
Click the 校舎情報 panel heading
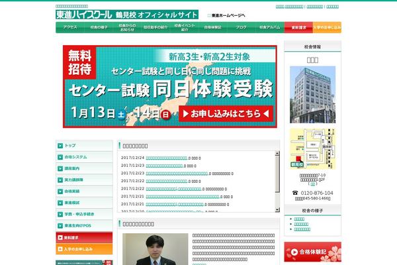313,46
